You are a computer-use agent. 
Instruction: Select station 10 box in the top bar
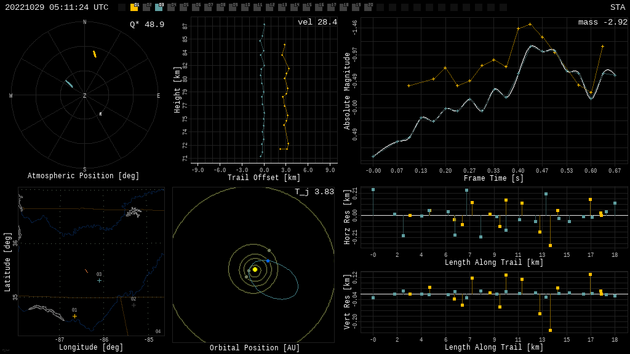tap(245, 7)
